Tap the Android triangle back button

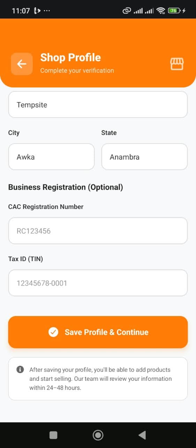pos(142,435)
